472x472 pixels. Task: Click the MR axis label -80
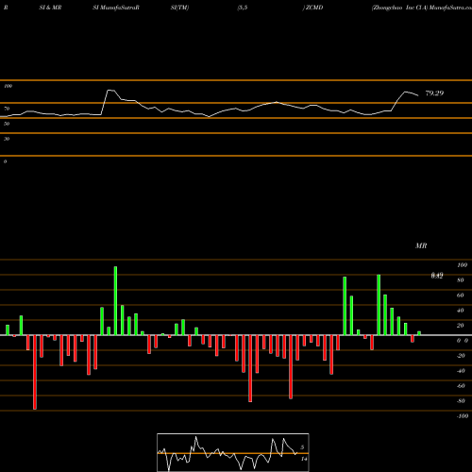[461, 401]
